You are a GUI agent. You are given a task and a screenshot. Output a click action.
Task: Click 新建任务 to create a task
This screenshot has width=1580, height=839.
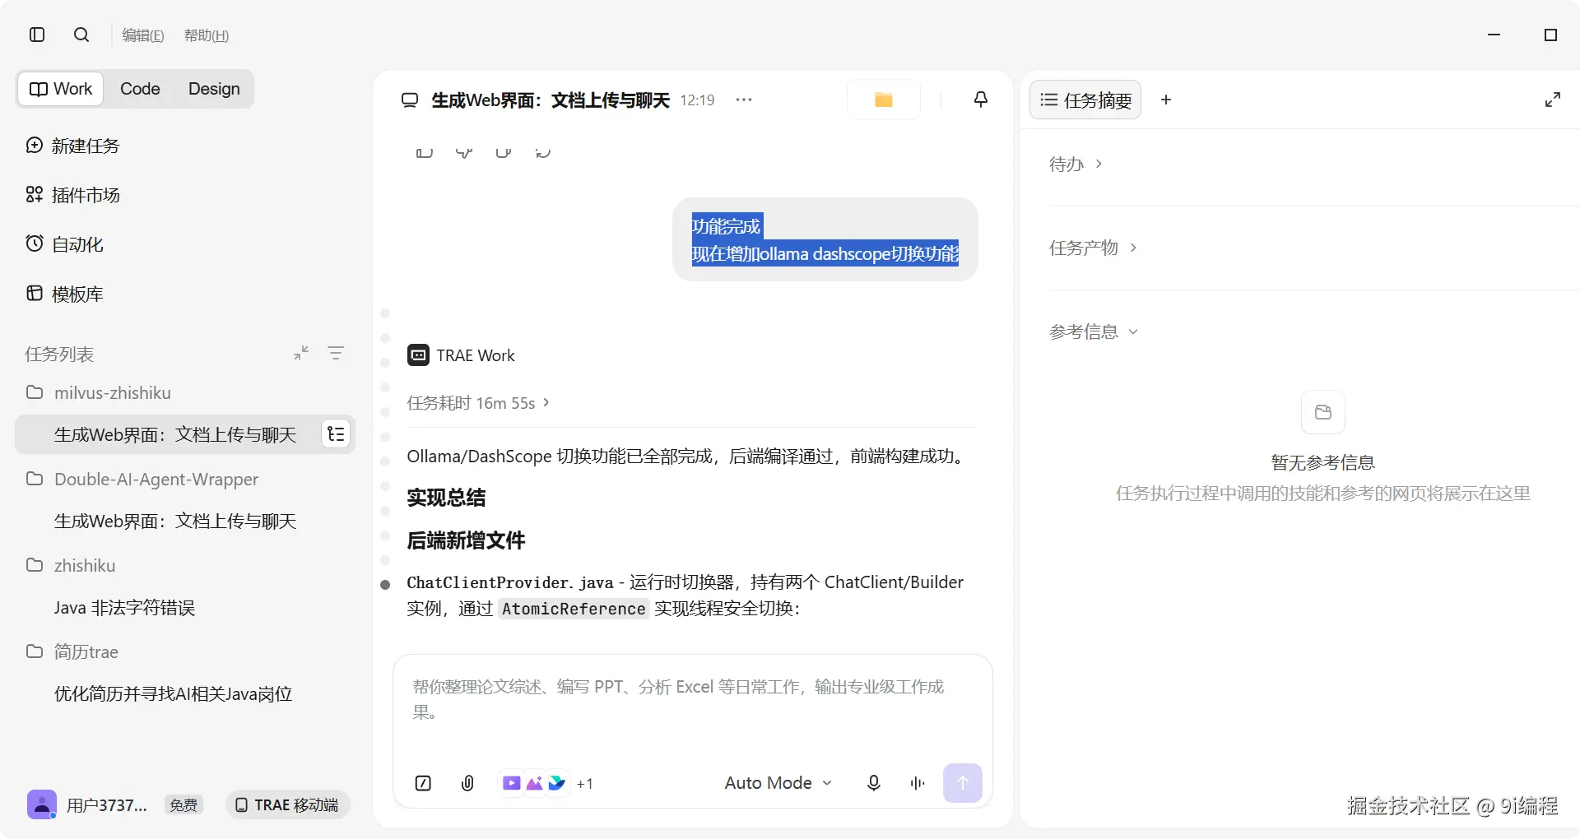tap(86, 146)
